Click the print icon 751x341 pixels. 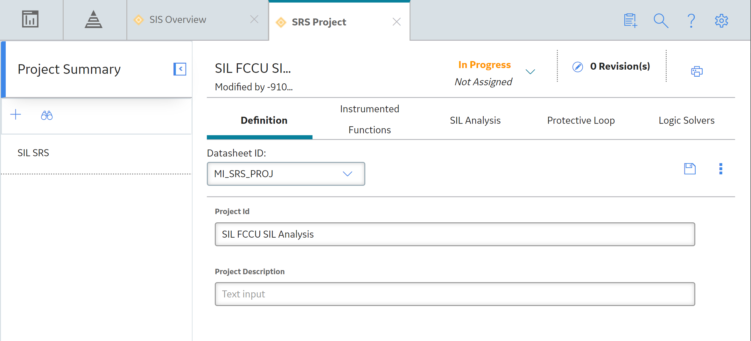coord(697,71)
